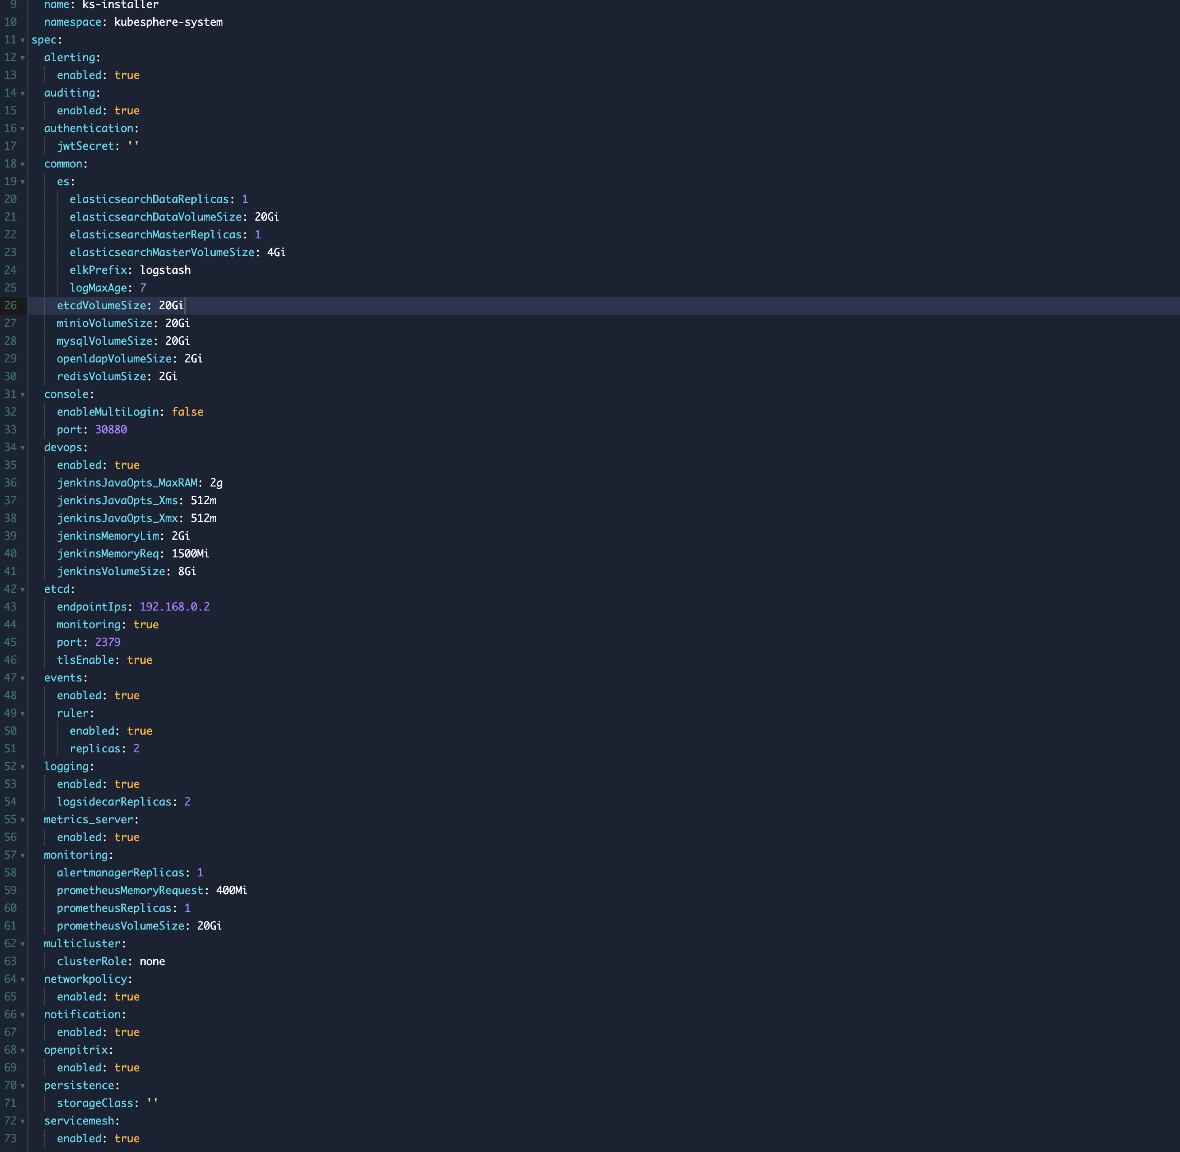Click the jenkinsVolumeSize value 8Gi
Viewport: 1180px width, 1152px height.
point(187,571)
